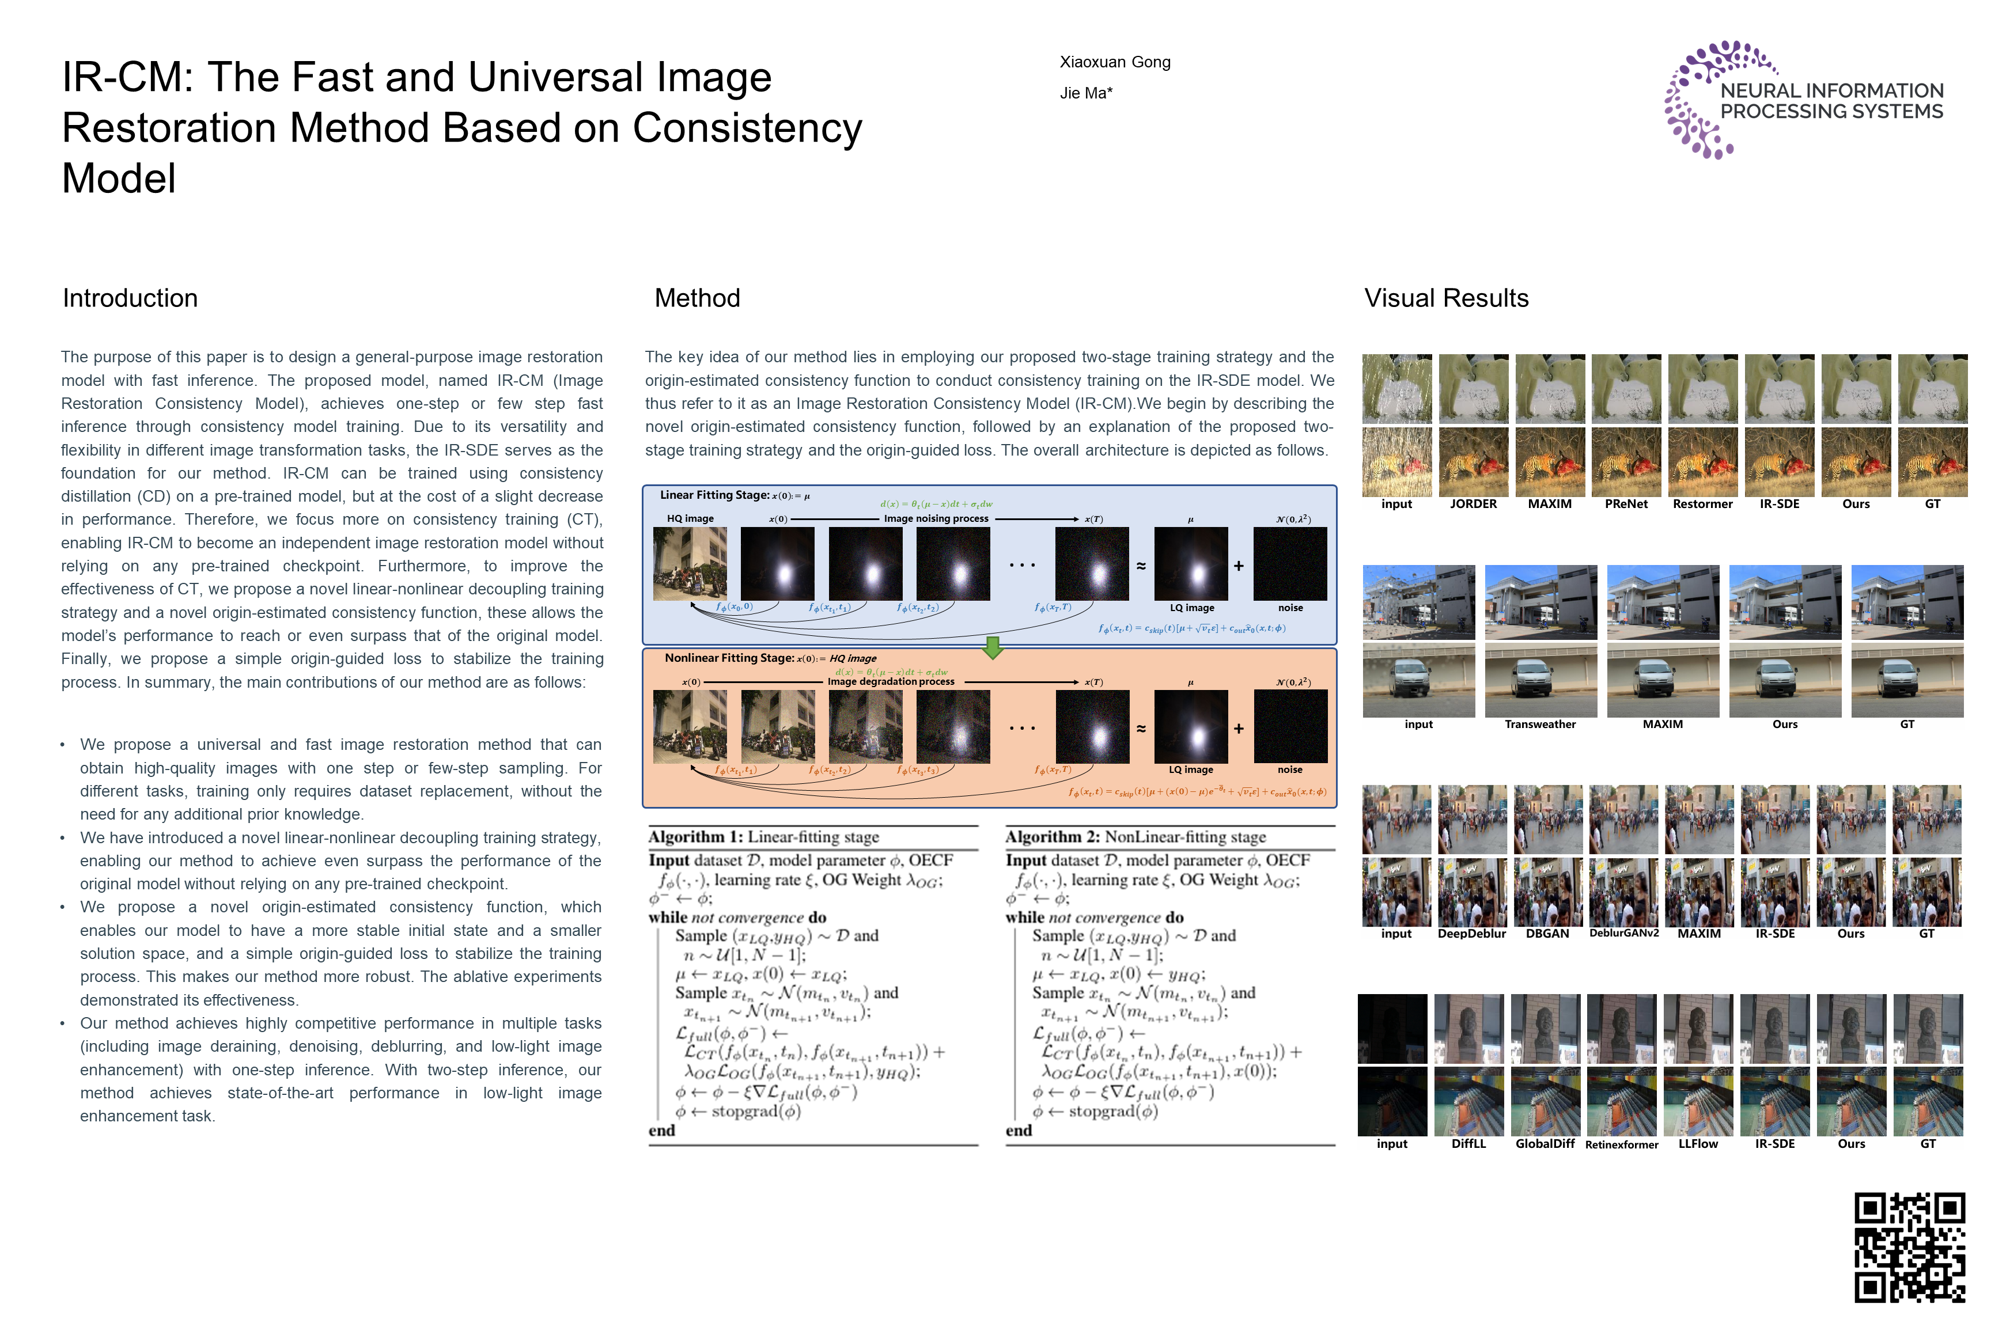Click the Retinexformer label in low-light row

tap(1621, 1144)
